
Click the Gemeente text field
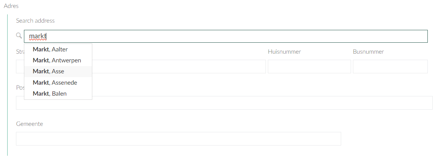(x=178, y=139)
